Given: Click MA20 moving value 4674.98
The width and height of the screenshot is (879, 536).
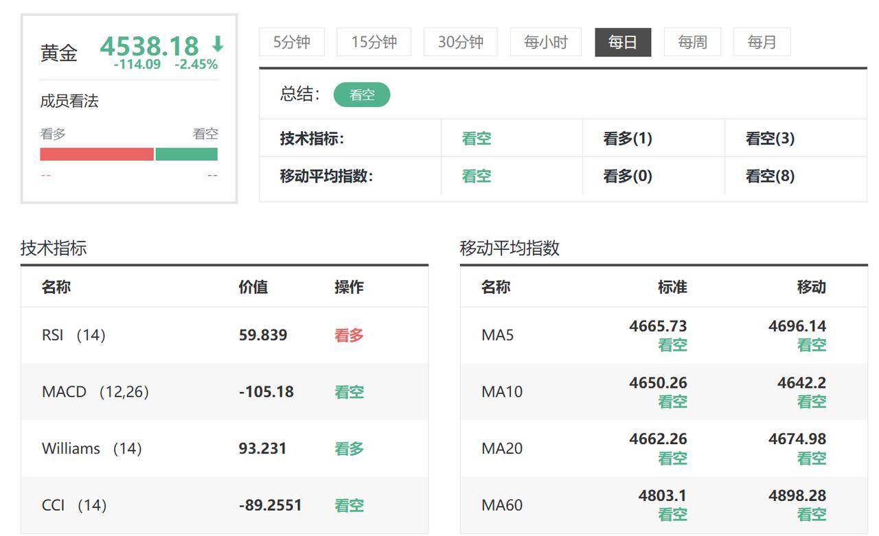Looking at the screenshot, I should coord(797,439).
